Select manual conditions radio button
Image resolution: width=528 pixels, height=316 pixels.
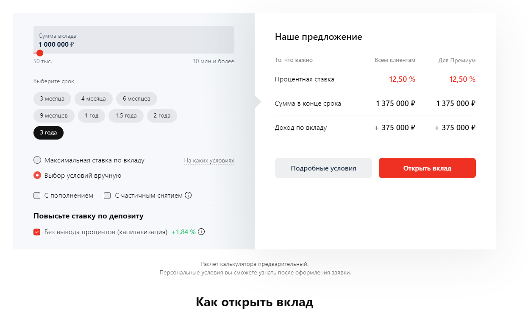[37, 175]
